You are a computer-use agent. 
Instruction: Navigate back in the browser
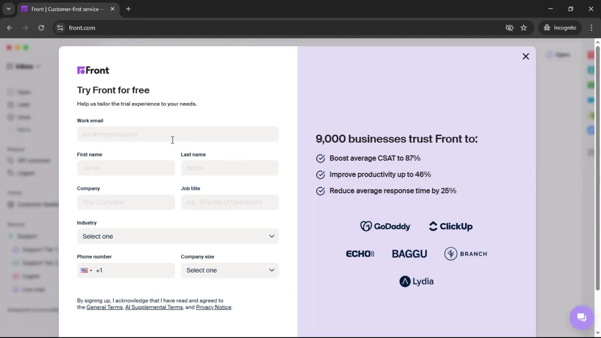(x=10, y=28)
